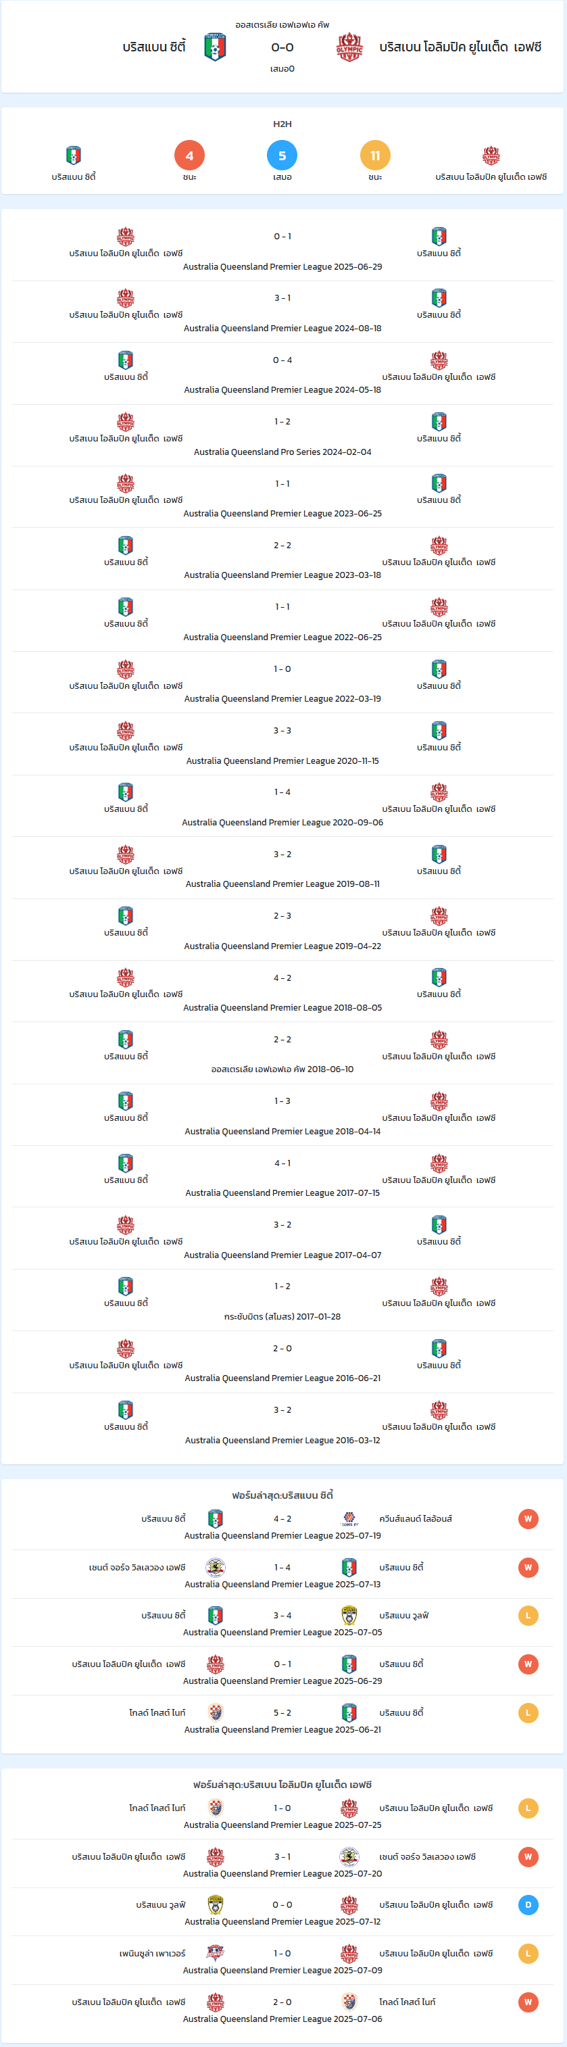Click the St George Willawong logo in 1-4 match
Image resolution: width=567 pixels, height=2047 pixels.
pos(215,1567)
